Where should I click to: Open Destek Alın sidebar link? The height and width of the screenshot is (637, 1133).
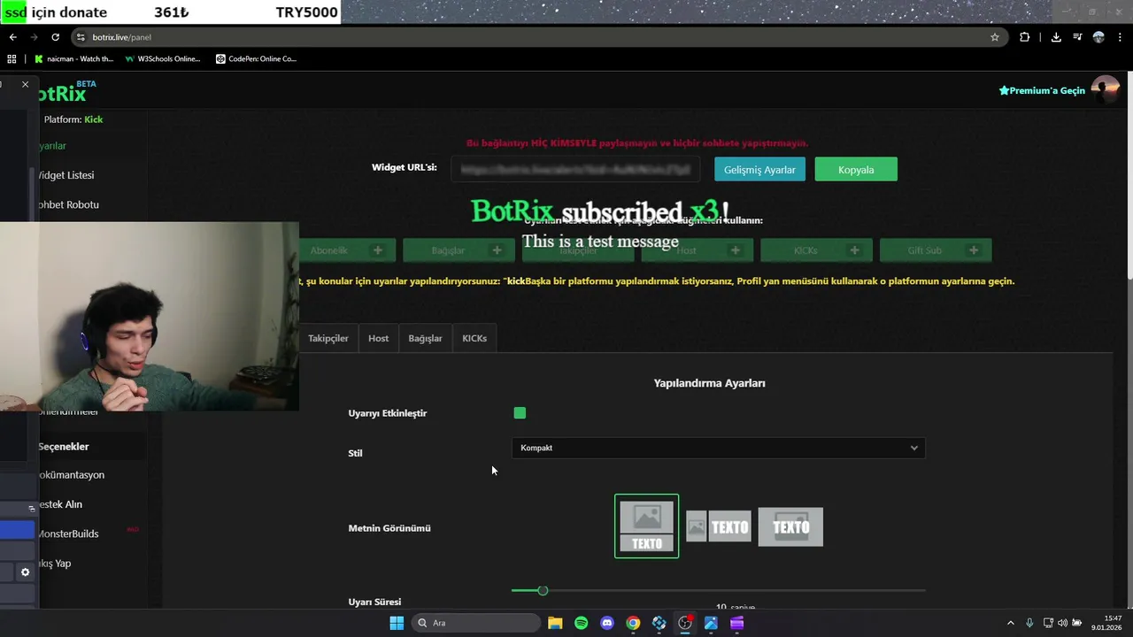[x=60, y=504]
